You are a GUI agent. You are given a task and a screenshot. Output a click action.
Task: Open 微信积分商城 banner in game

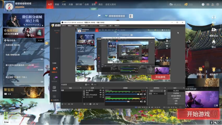pyautogui.click(x=24, y=20)
